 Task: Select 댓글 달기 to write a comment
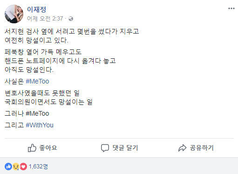125,148
